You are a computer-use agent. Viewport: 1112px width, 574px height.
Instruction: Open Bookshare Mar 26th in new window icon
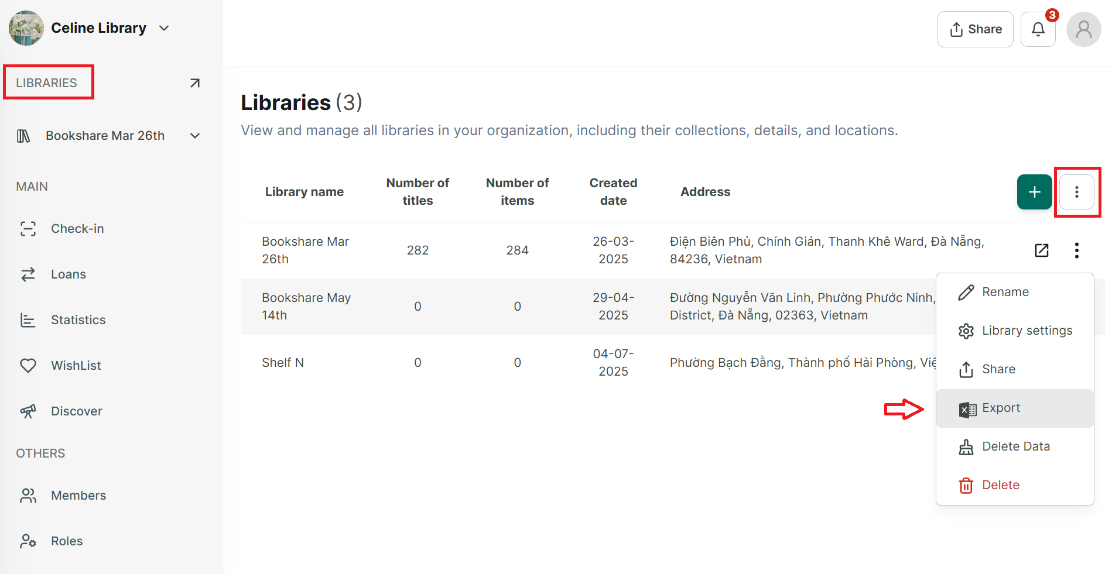1042,250
